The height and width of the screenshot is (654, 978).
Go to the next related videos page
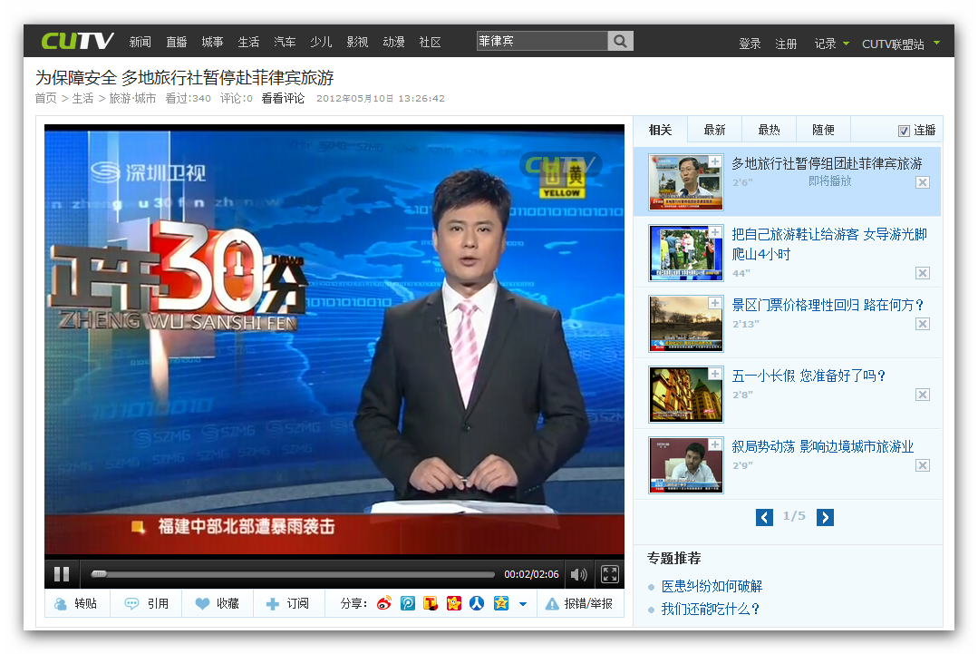pos(825,517)
